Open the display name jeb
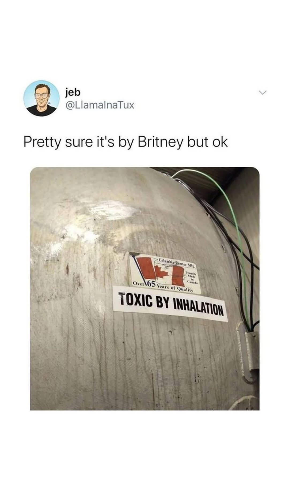The height and width of the screenshot is (490, 289). pyautogui.click(x=73, y=92)
